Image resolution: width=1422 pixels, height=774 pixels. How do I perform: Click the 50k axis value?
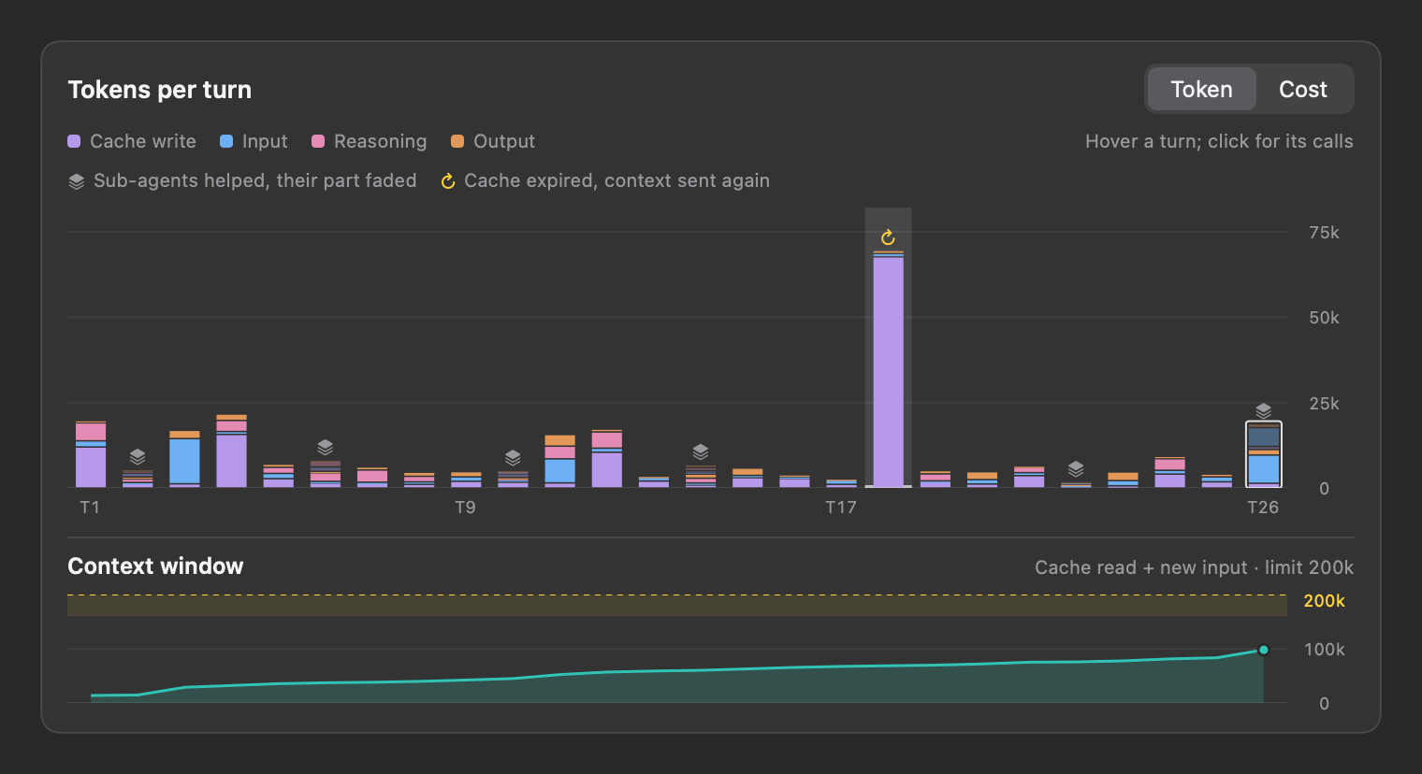(x=1324, y=318)
